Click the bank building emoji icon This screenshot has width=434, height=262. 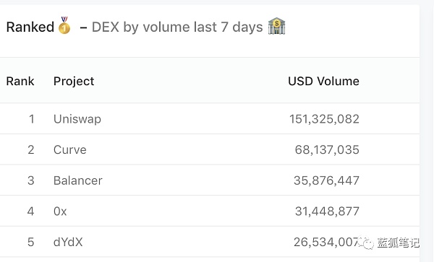pyautogui.click(x=276, y=26)
